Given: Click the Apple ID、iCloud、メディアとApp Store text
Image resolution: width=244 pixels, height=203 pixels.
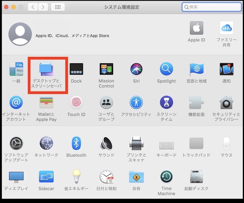Looking at the screenshot, I should pos(72,36).
